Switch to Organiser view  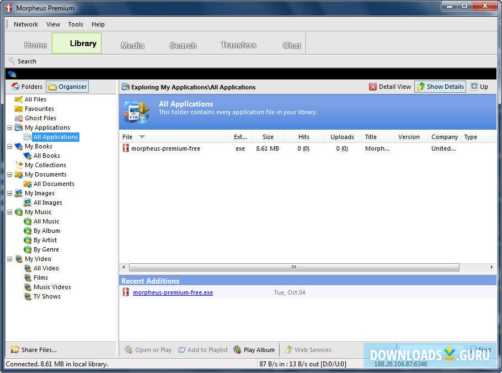pyautogui.click(x=67, y=87)
